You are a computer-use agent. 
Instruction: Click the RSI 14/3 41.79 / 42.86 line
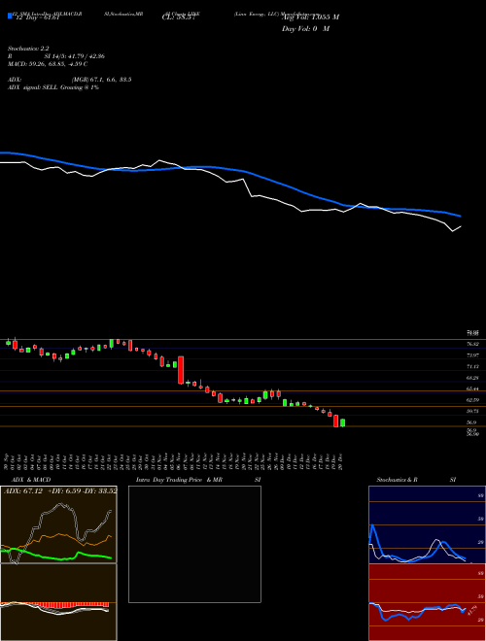coord(56,56)
